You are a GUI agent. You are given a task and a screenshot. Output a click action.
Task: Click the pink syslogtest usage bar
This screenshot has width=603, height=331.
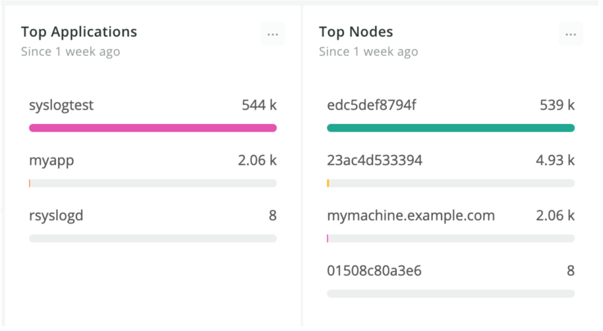(153, 128)
